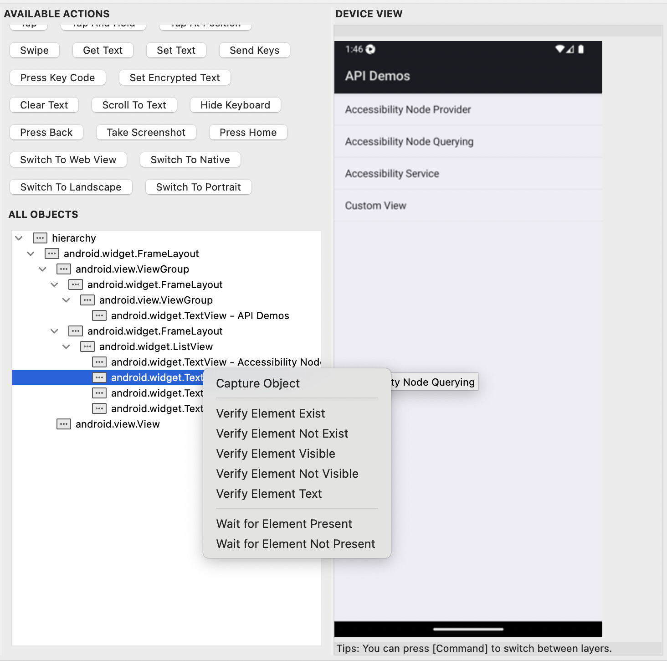Click Switch To Native button
667x661 pixels.
pos(190,160)
